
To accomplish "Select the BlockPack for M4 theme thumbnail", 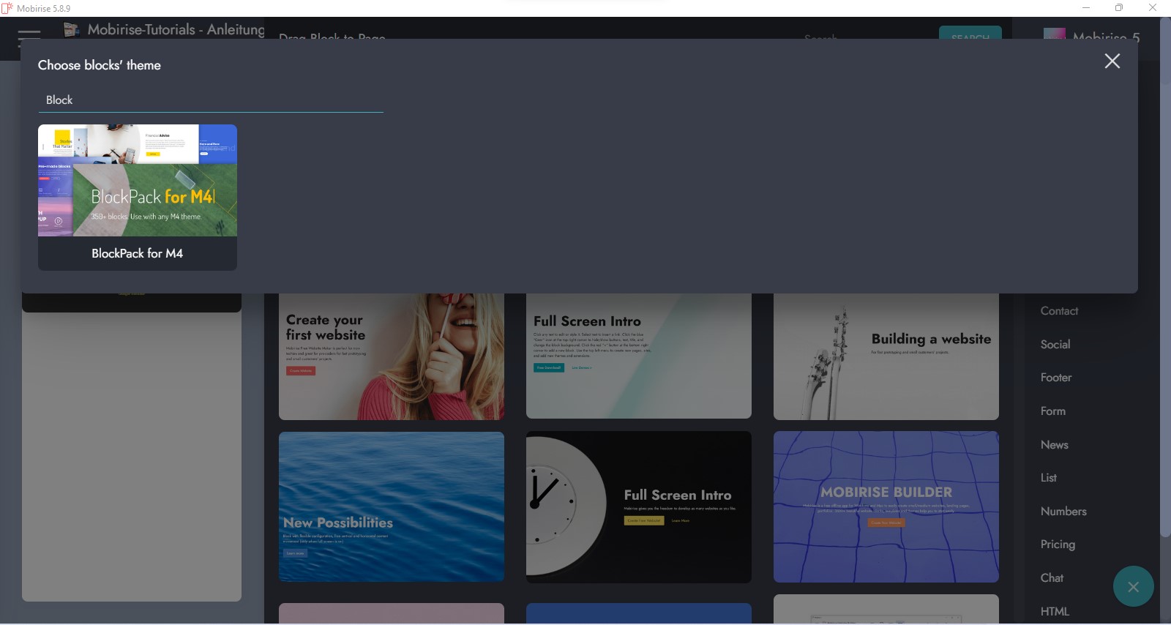I will [138, 180].
